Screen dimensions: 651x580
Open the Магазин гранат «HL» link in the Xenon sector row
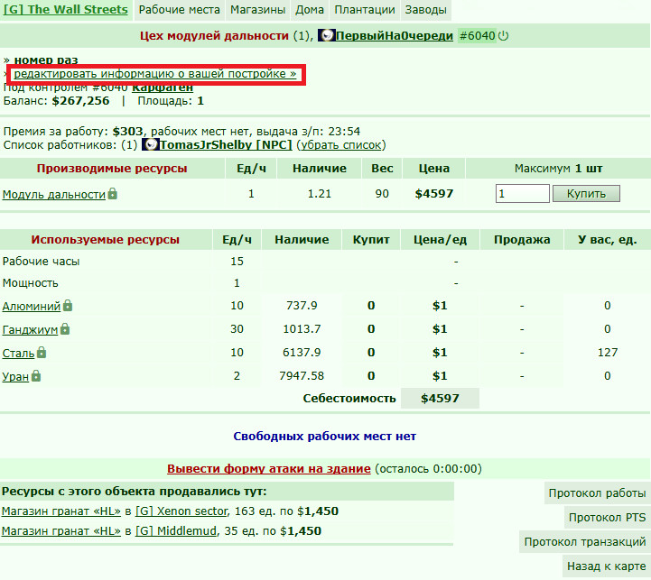coord(61,511)
